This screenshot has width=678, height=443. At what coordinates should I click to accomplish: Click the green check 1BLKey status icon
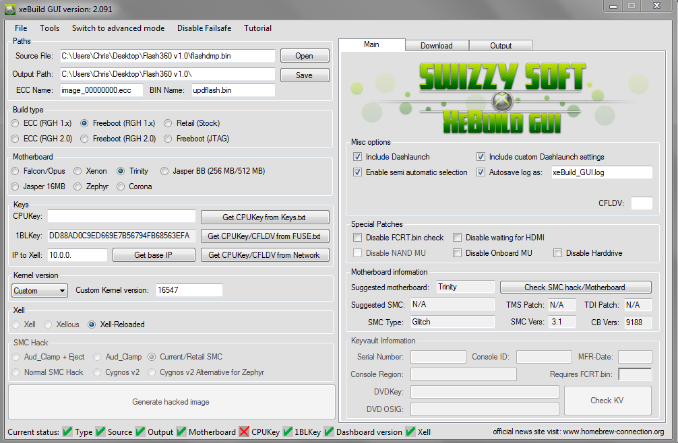(288, 432)
